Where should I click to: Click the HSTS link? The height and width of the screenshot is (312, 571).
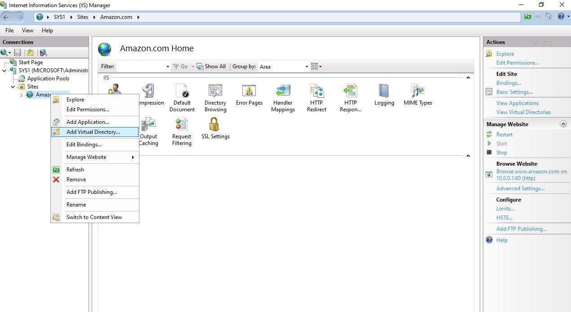point(504,218)
